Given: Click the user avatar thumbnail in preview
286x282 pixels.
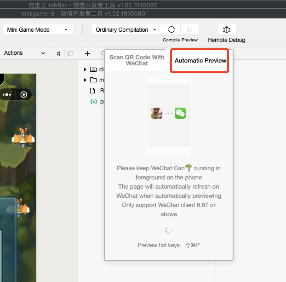Looking at the screenshot, I should coord(157,113).
